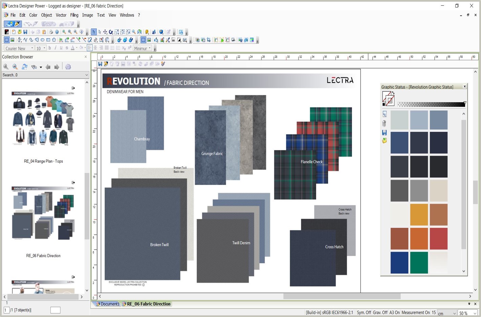
Task: Switch to the Document1 tab
Action: [108, 304]
